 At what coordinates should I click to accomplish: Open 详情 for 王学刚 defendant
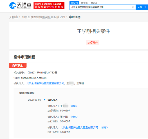click(x=74, y=117)
